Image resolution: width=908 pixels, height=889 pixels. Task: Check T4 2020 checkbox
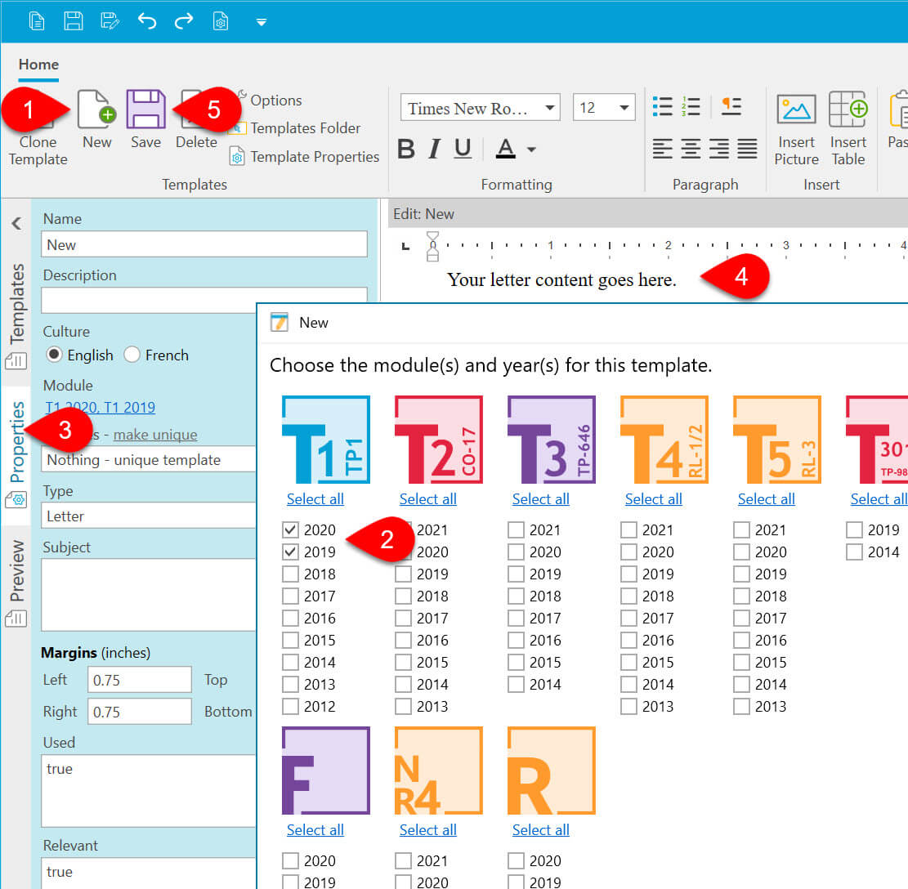click(x=628, y=552)
